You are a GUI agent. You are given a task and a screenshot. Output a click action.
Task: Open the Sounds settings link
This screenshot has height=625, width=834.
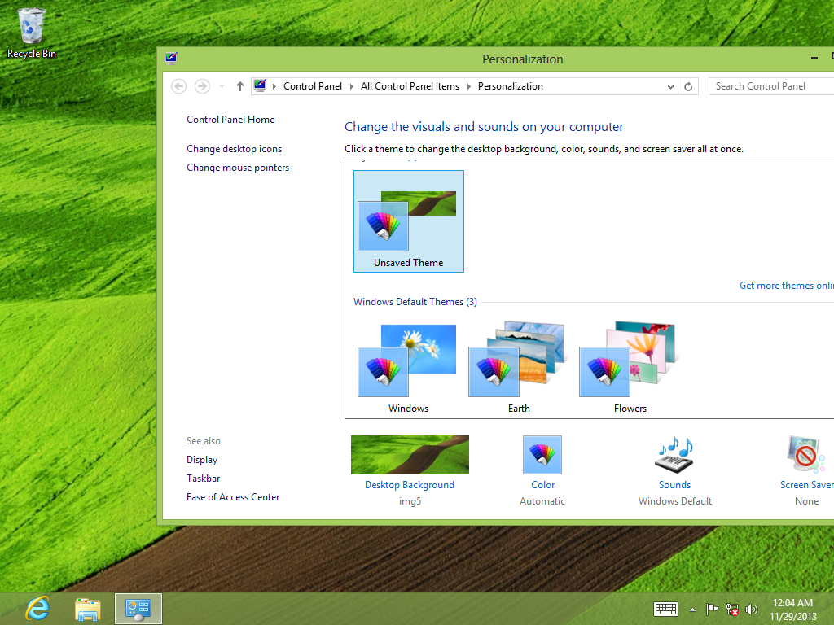tap(674, 485)
